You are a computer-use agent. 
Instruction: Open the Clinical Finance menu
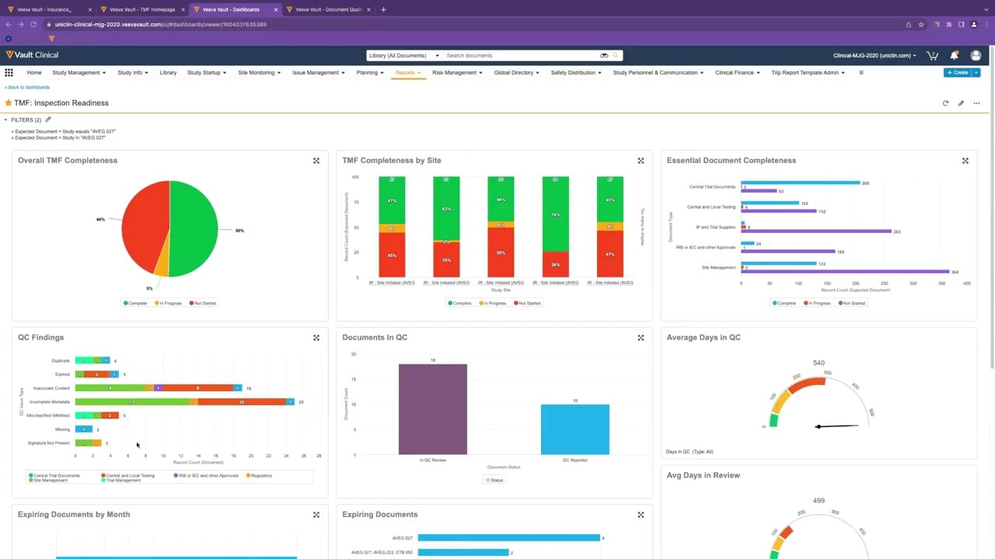tap(738, 72)
